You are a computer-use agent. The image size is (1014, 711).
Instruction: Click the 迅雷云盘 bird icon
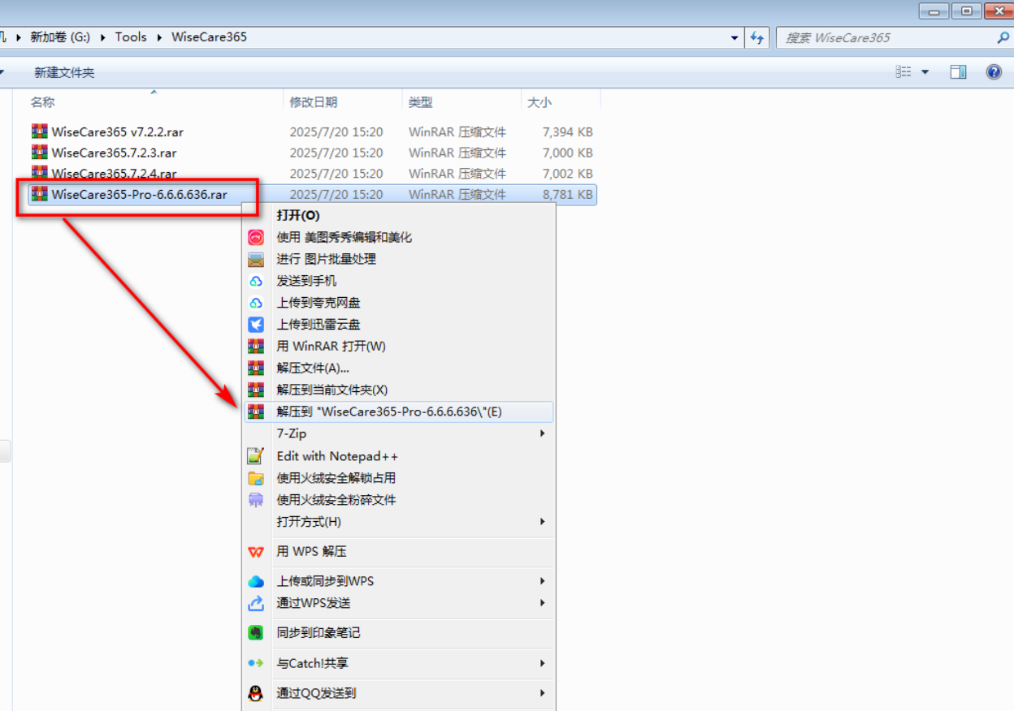tap(256, 325)
